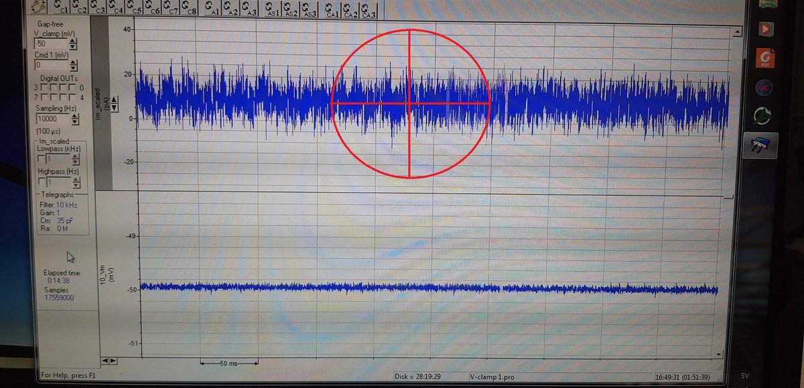Click the A2 sequence toolbar icon
The width and height of the screenshot is (804, 388).
pyautogui.click(x=232, y=9)
